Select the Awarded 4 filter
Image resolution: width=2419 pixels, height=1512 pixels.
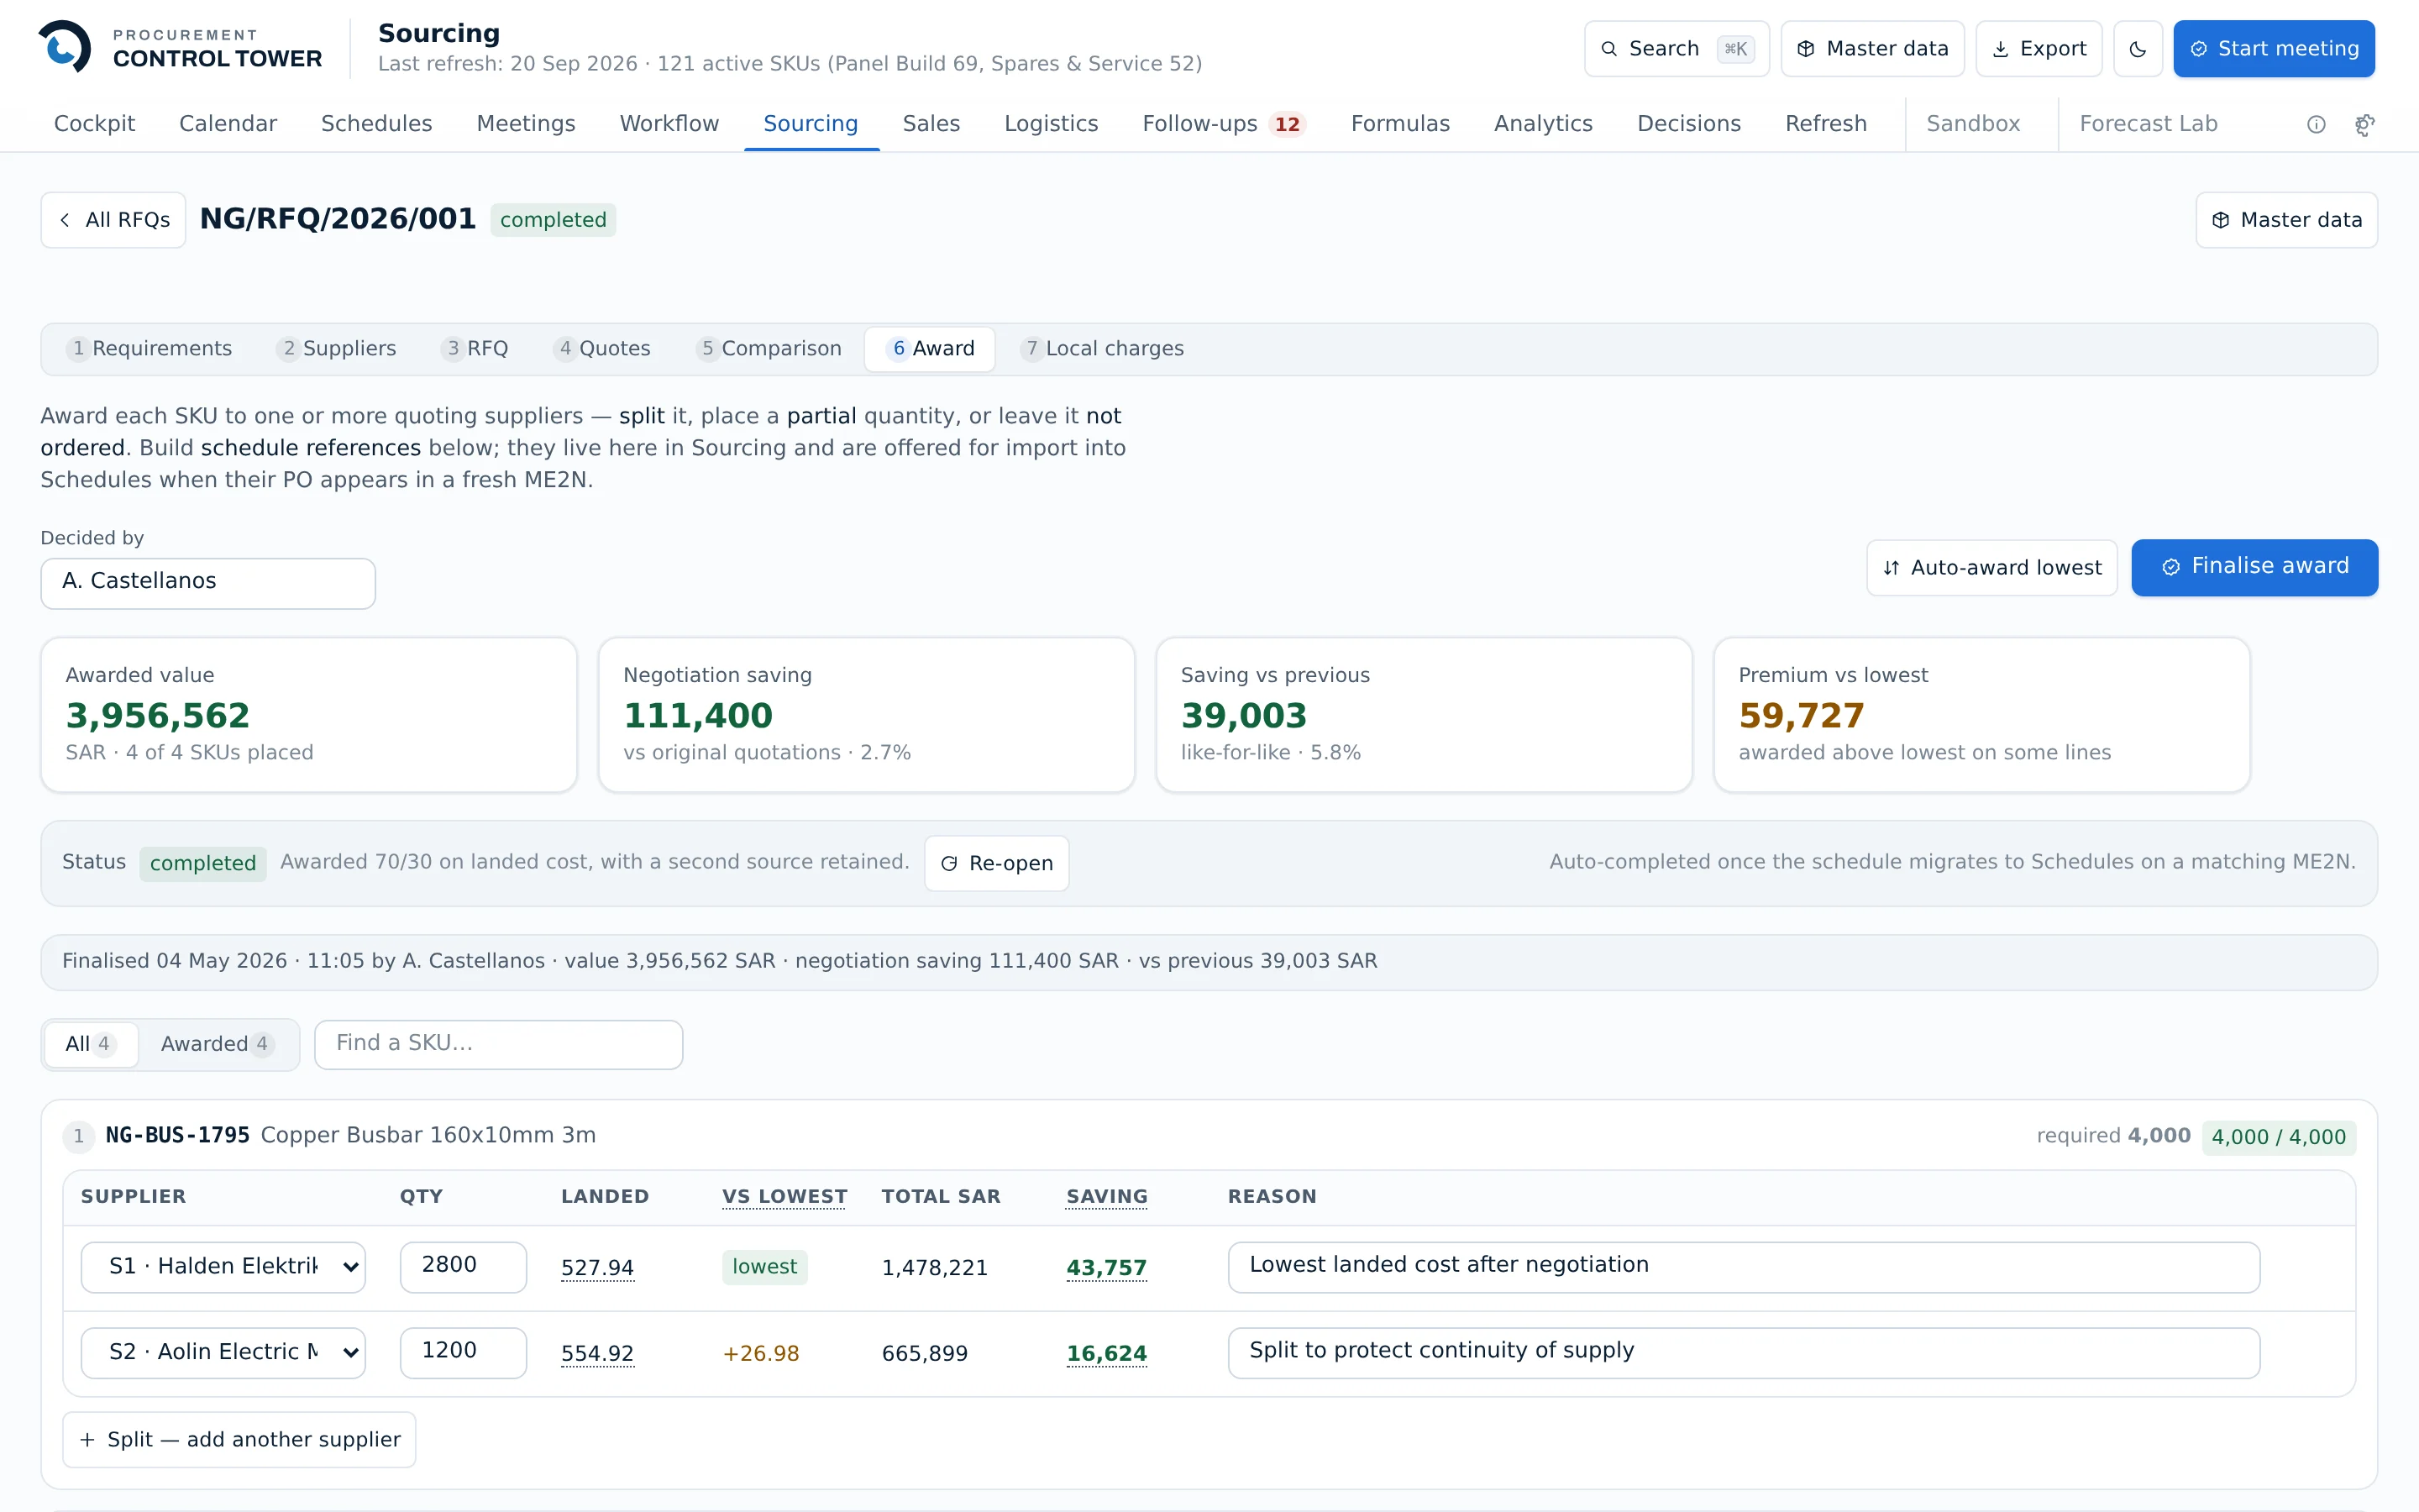click(x=216, y=1044)
